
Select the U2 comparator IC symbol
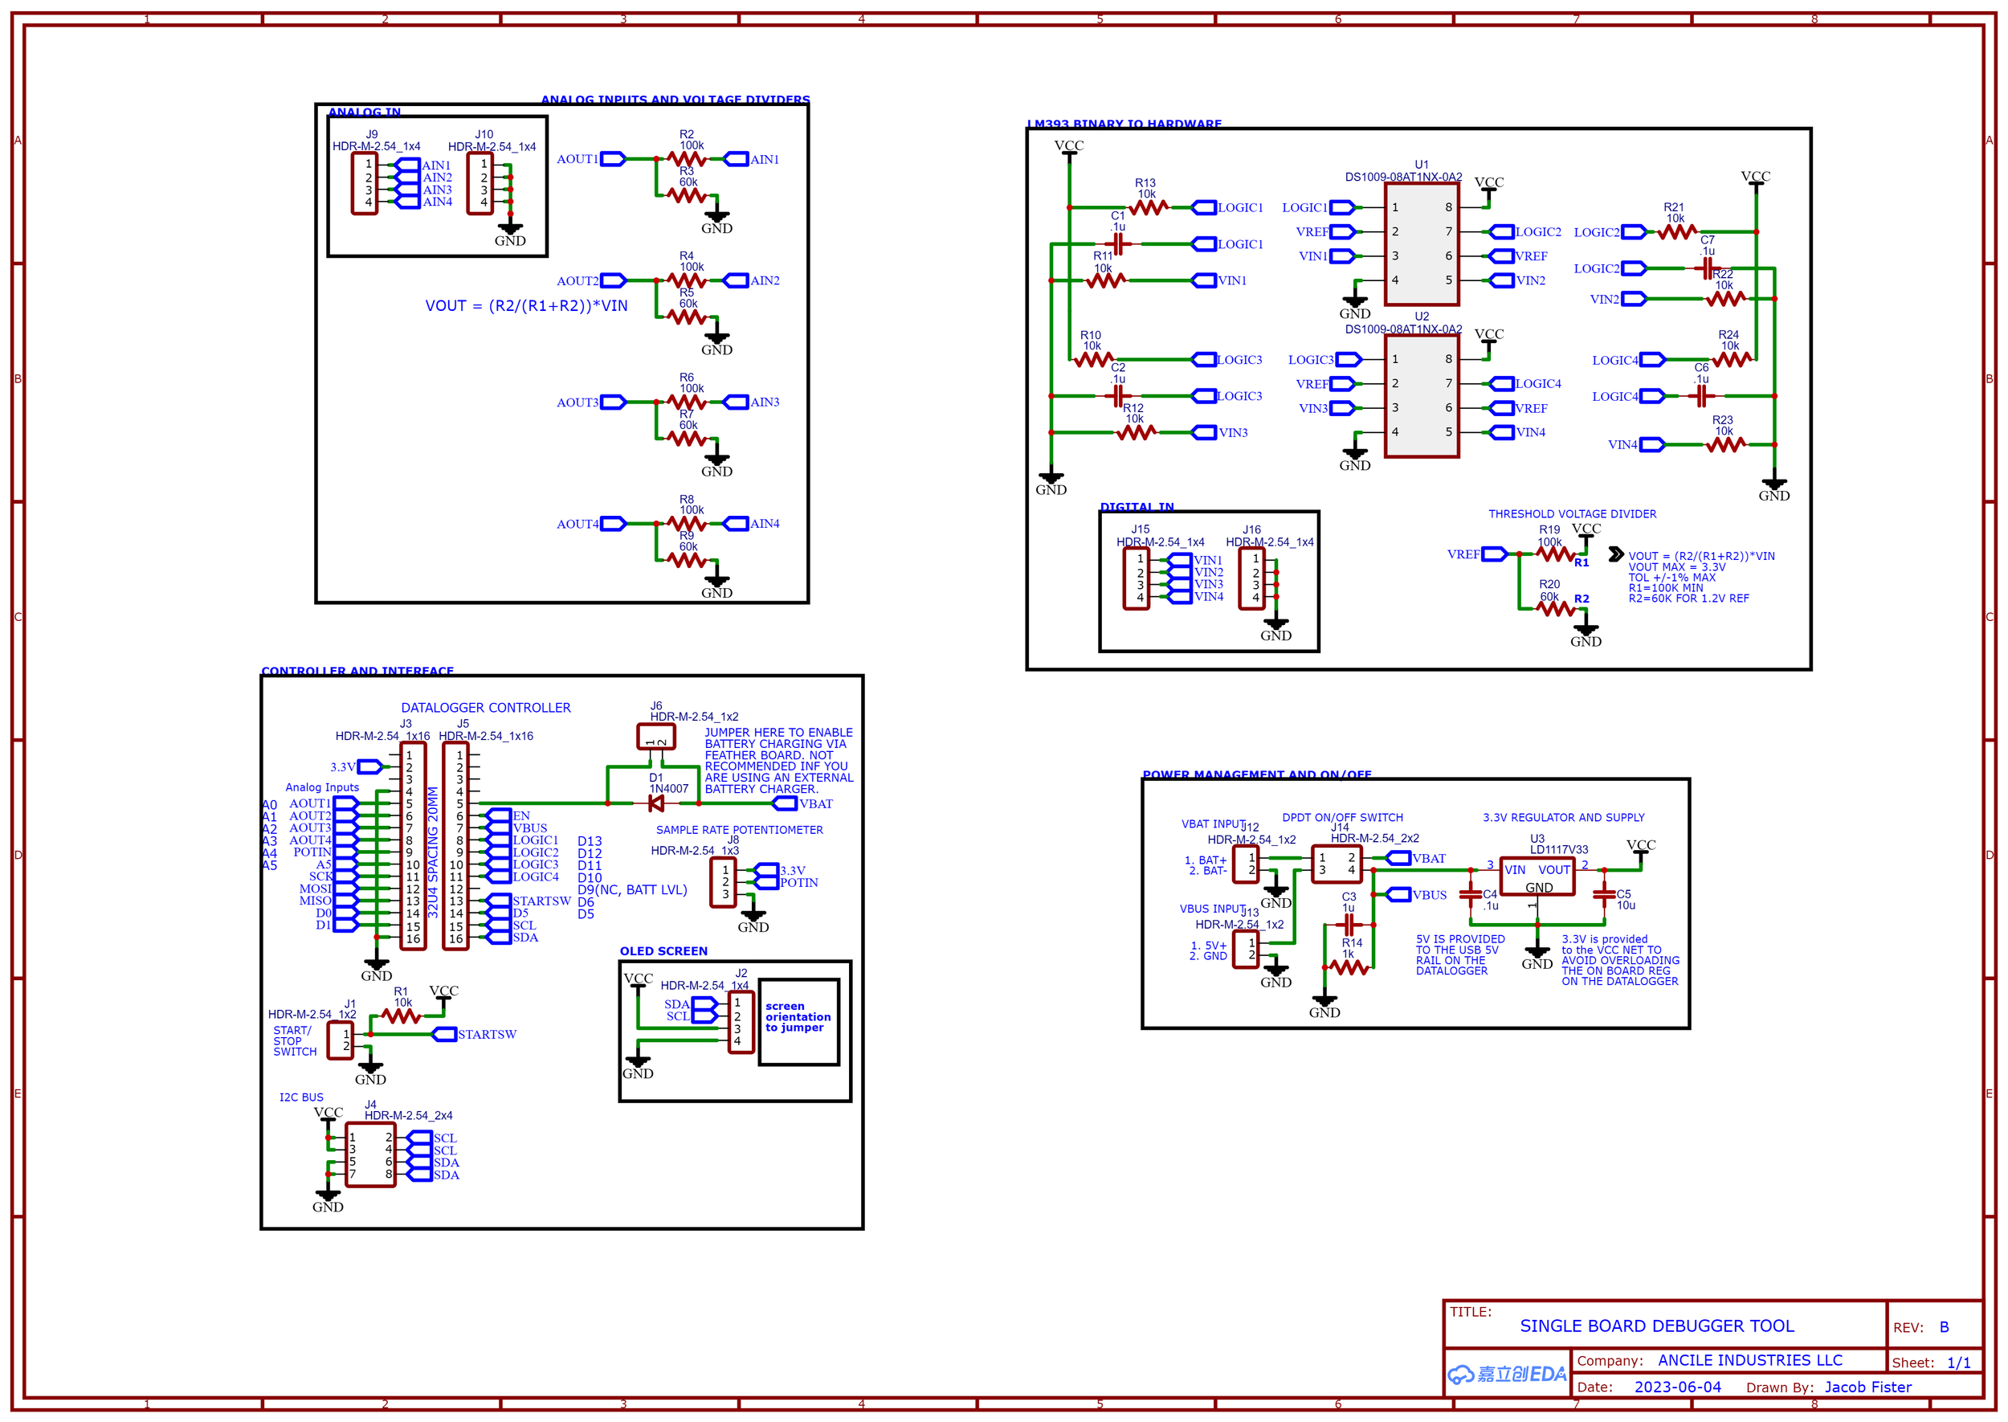coord(1421,396)
